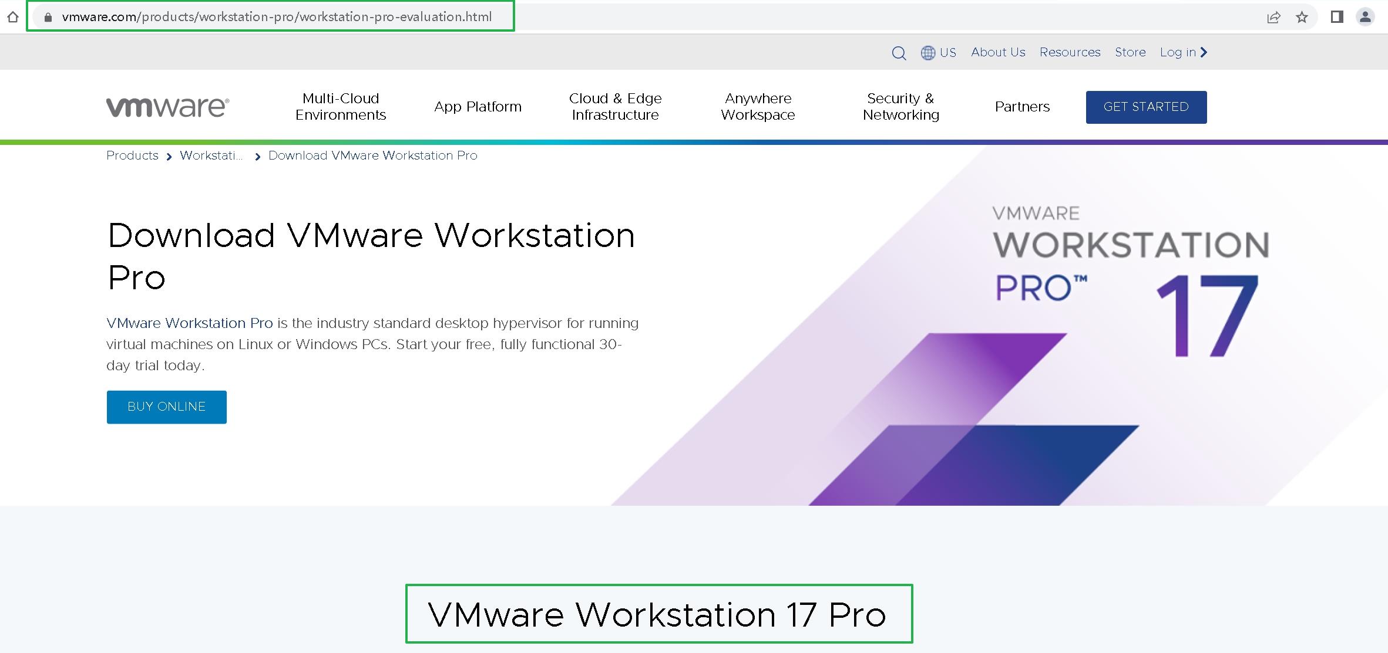
Task: Open the Security & Networking menu
Action: coord(901,107)
